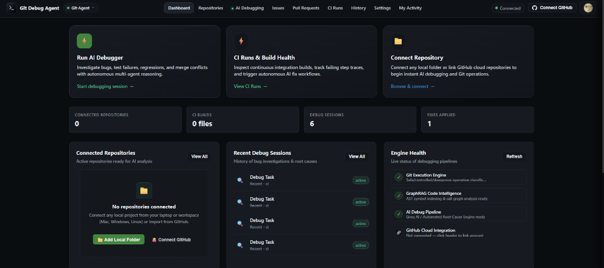Click View All in Connected Repositories
The width and height of the screenshot is (604, 268).
click(x=199, y=156)
